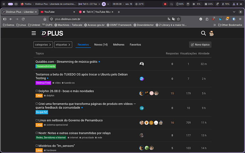Show more bookmarks with the overflow chevron
245x153 pixels.
pos(214,25)
